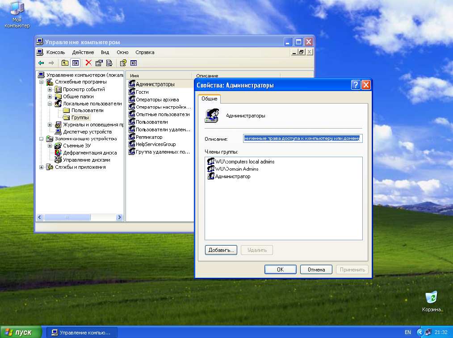Click in the Описание input field

tap(302, 138)
